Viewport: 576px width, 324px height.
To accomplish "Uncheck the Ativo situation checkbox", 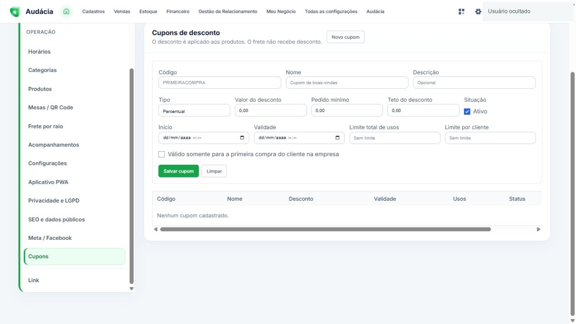I will 467,111.
